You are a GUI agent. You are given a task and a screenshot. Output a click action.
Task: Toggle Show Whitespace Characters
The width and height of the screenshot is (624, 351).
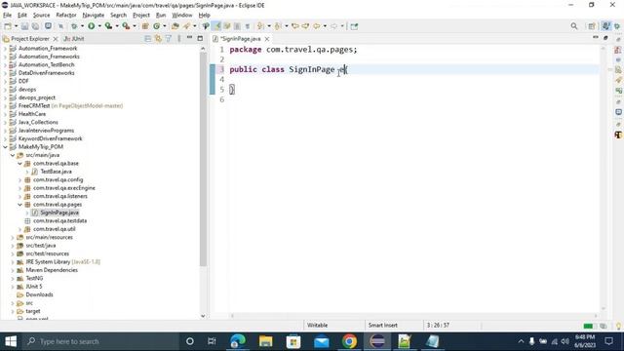coord(248,26)
